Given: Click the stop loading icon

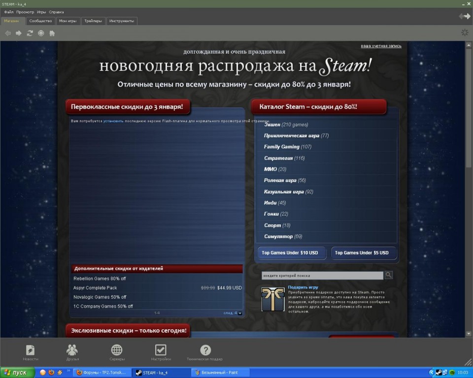Looking at the screenshot, I should click(41, 33).
